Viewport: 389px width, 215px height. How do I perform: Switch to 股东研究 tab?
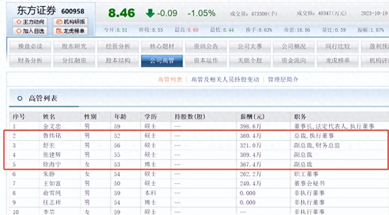pos(74,46)
